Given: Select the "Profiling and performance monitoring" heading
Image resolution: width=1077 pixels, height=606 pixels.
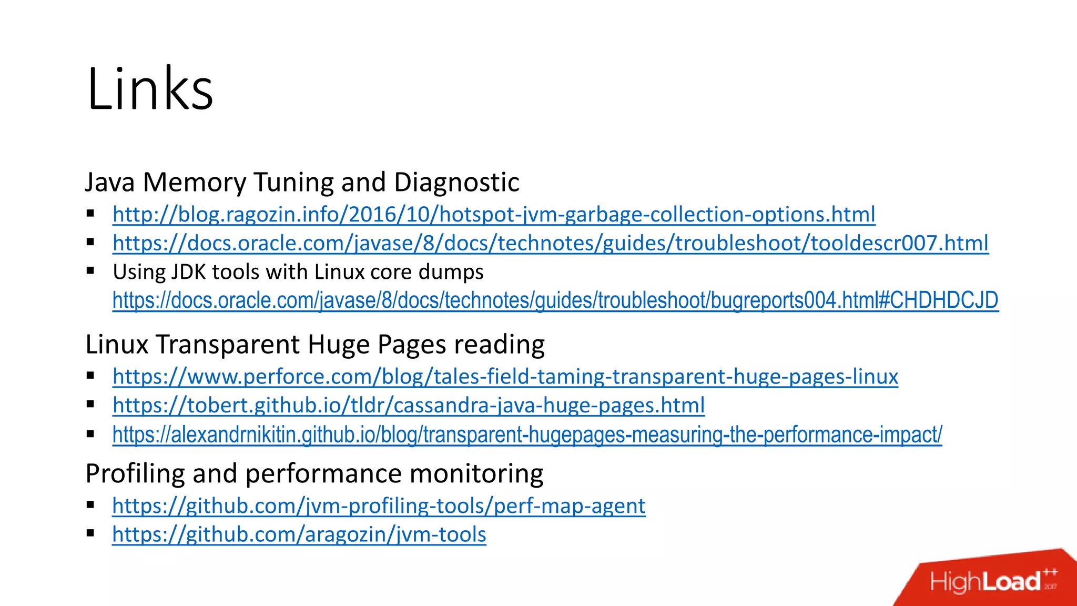Looking at the screenshot, I should 314,473.
